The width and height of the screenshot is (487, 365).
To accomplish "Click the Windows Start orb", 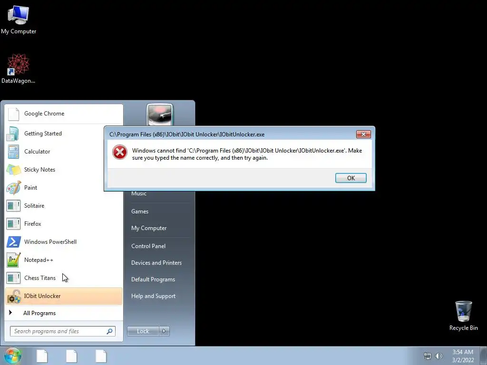I will [x=13, y=356].
